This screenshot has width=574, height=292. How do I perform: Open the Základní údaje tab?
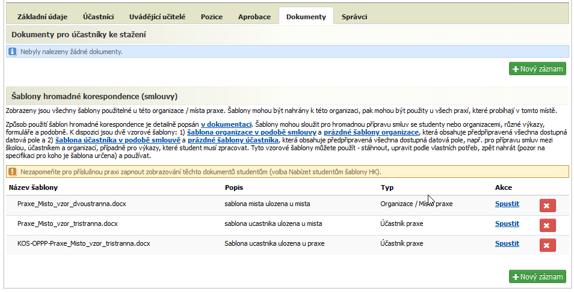pyautogui.click(x=43, y=17)
